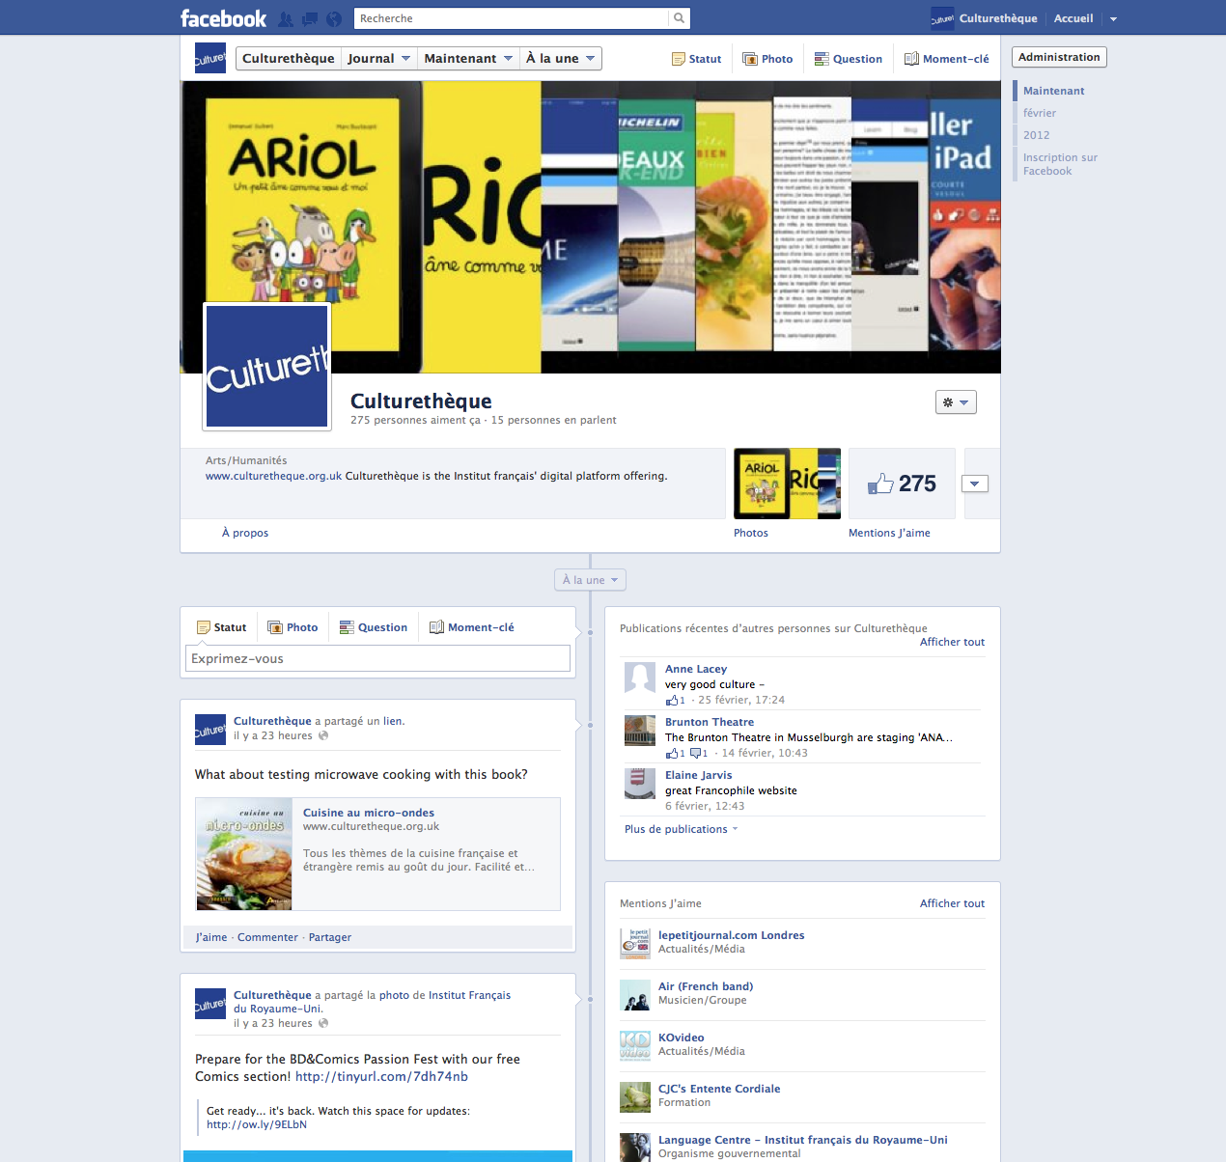
Task: Select the Photo tab in the composer
Action: click(x=293, y=627)
